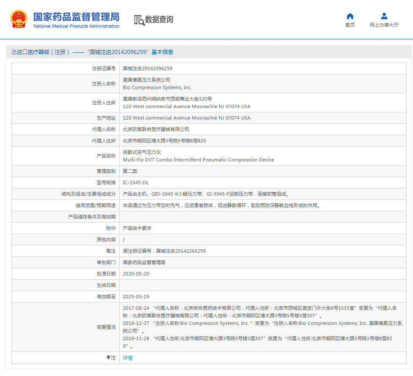413x376 pixels.
Task: Click the National Medical Products Administration text
Action: (x=76, y=26)
